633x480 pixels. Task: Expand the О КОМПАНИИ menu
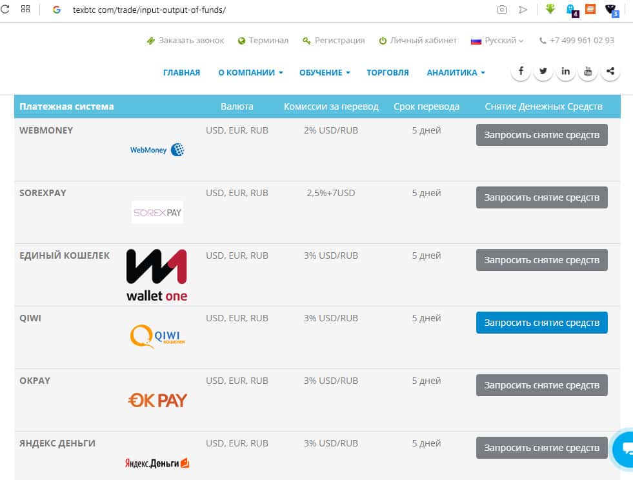pos(250,73)
